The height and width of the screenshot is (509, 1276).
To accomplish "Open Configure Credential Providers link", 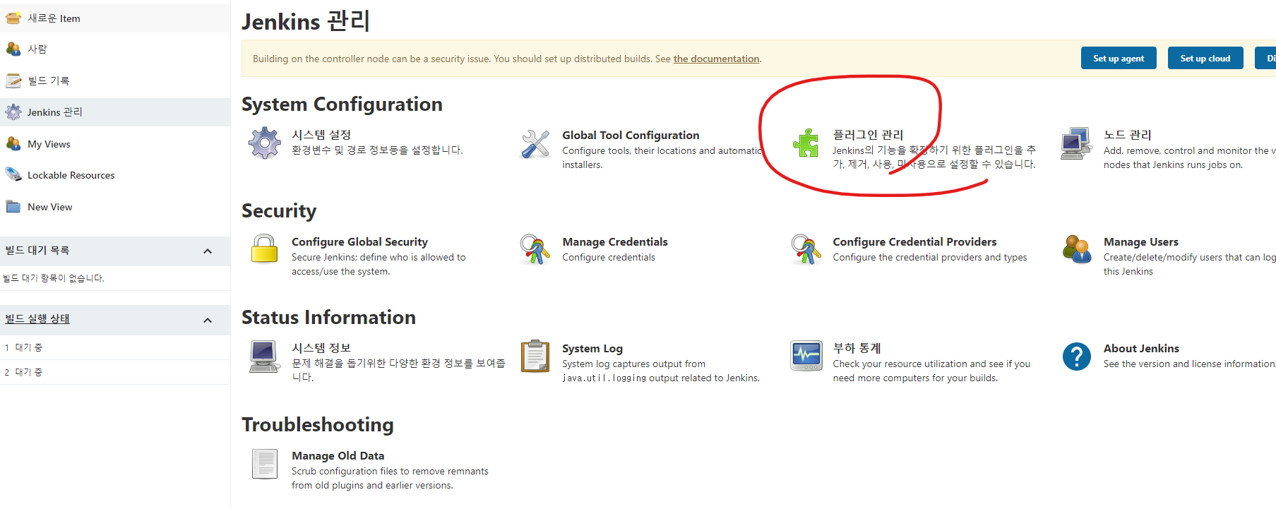I will click(914, 241).
